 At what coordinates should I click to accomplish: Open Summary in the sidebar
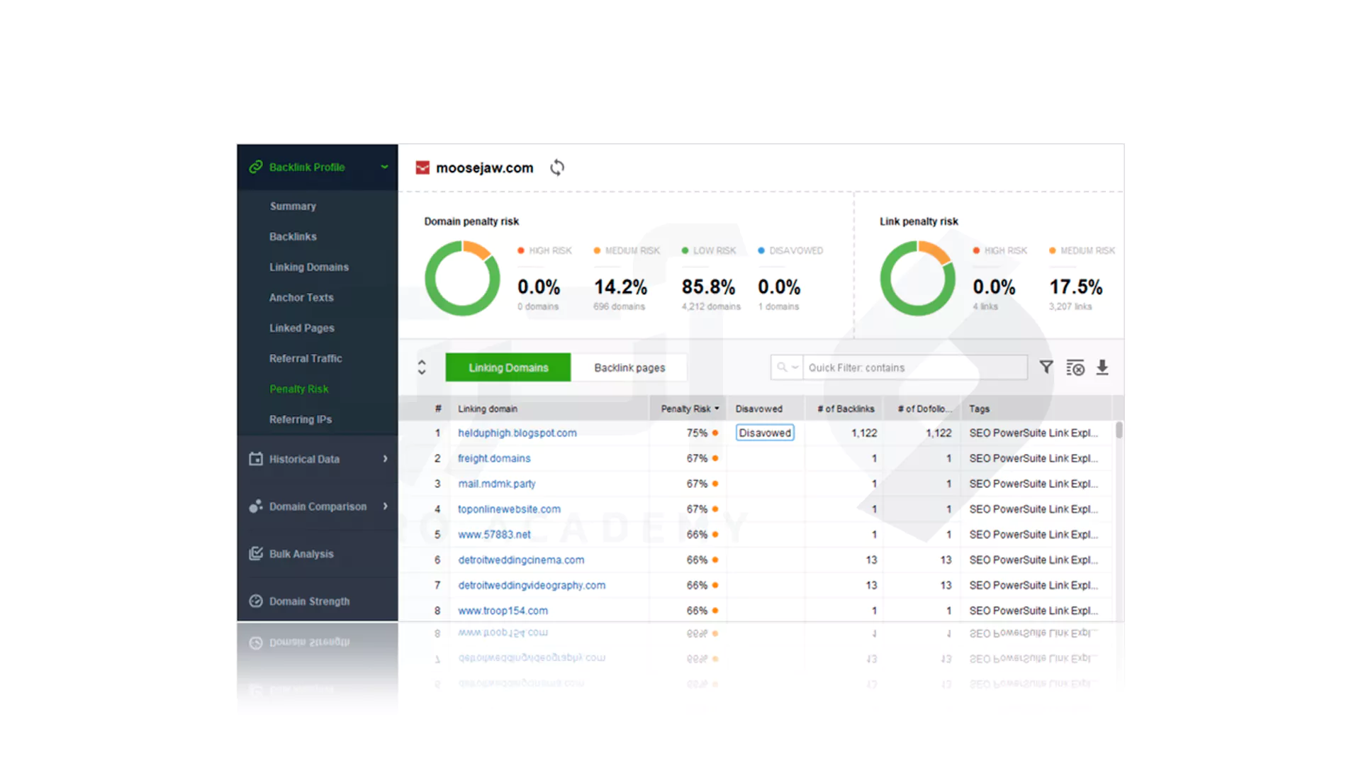coord(293,206)
